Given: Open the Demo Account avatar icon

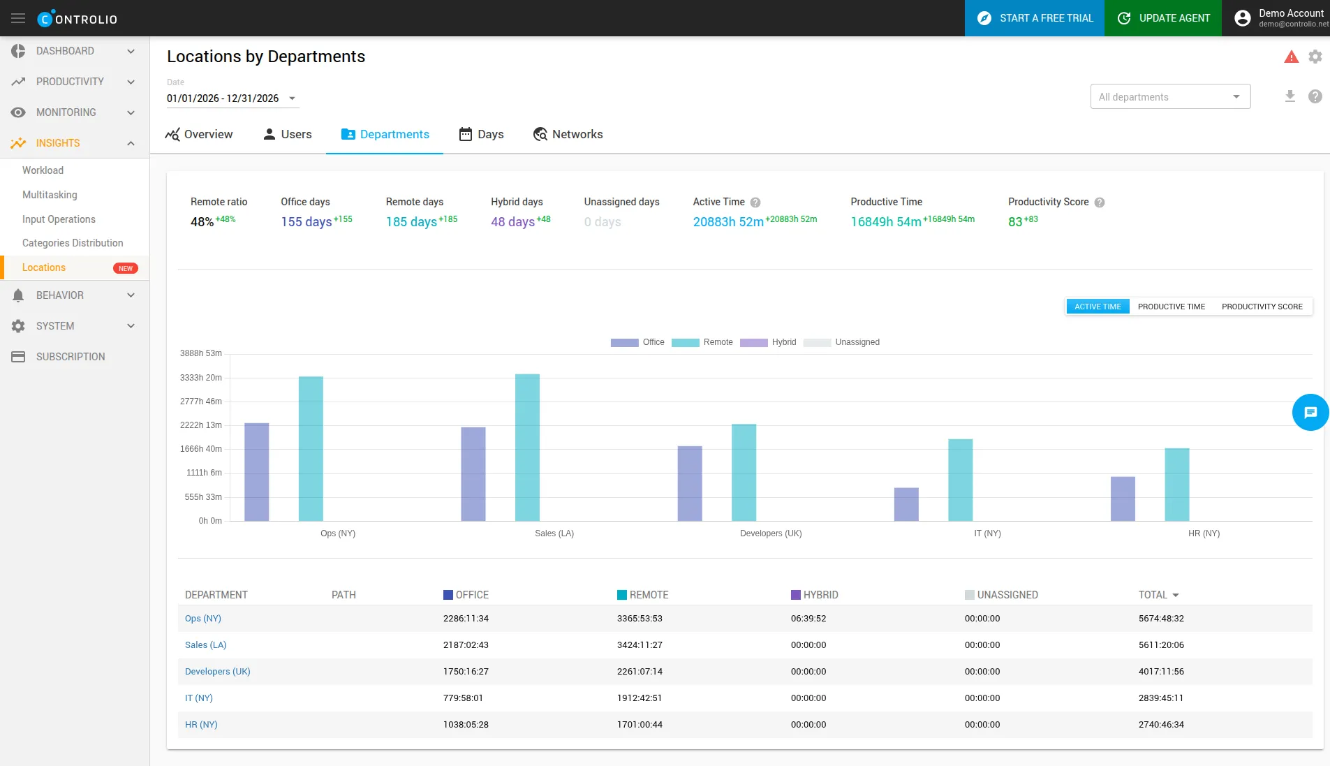Looking at the screenshot, I should pyautogui.click(x=1243, y=18).
